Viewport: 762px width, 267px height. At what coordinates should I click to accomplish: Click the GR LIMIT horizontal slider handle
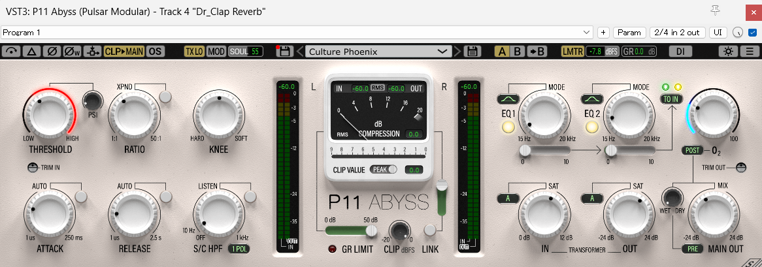tap(371, 230)
